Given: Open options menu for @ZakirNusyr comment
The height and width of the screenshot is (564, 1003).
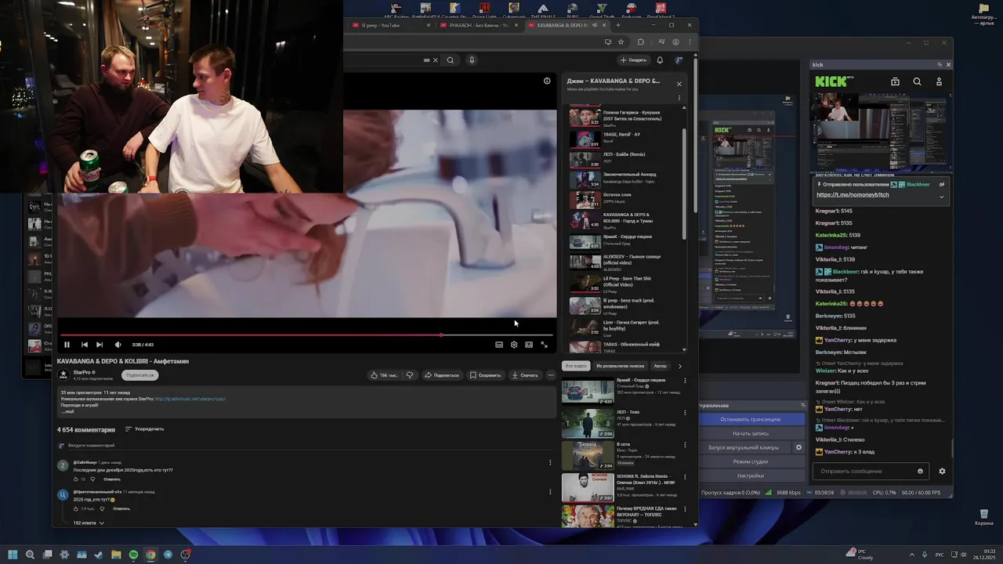Looking at the screenshot, I should click(x=550, y=462).
